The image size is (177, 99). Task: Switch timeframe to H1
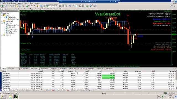pos(48,9)
